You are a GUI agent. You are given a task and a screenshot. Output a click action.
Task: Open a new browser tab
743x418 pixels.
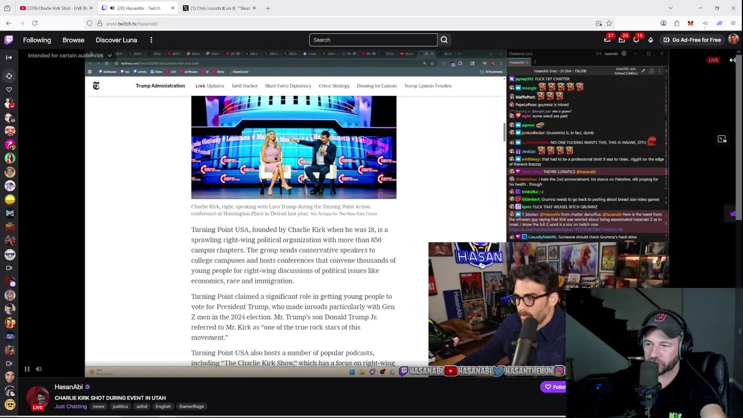pos(268,8)
